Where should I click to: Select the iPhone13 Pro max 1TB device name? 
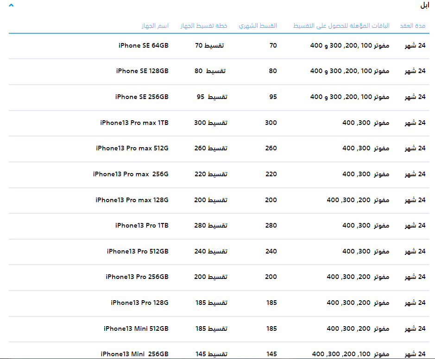pos(134,123)
